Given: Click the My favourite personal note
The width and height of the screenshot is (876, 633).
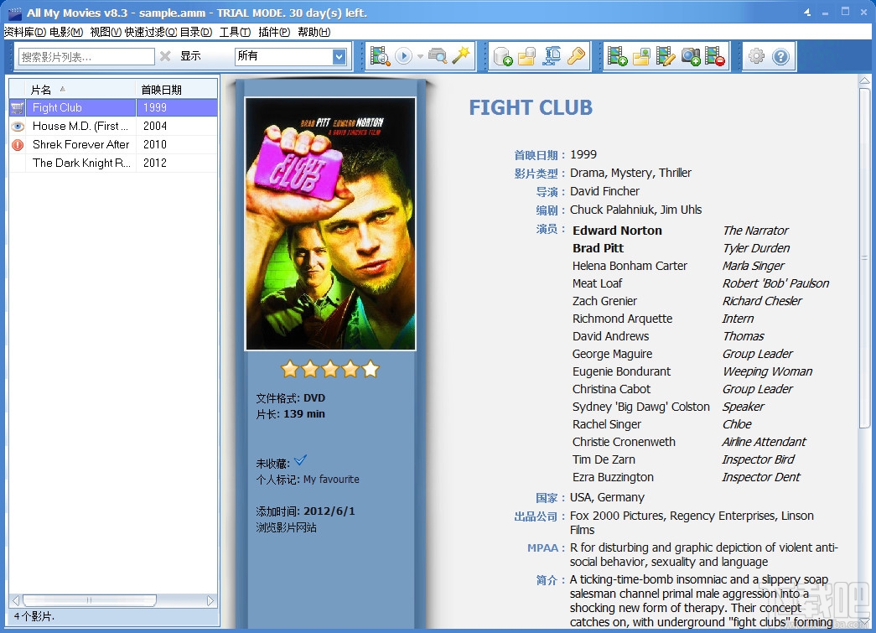Looking at the screenshot, I should tap(331, 480).
